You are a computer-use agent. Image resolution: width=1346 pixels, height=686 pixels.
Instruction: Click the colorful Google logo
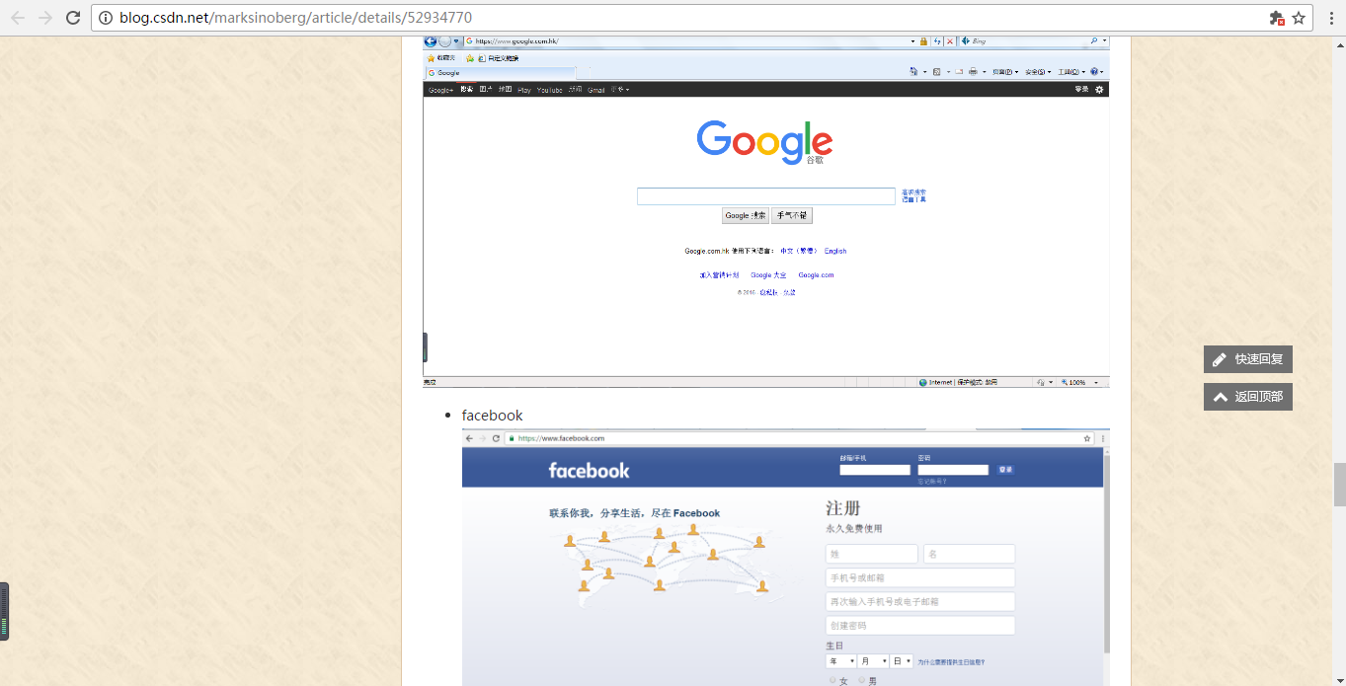coord(764,142)
